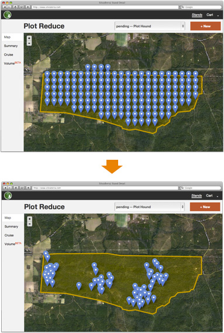Expand the arrow menu beside Cart in clustered-pins window
Viewport: 224px width, 333px height.
(218, 196)
